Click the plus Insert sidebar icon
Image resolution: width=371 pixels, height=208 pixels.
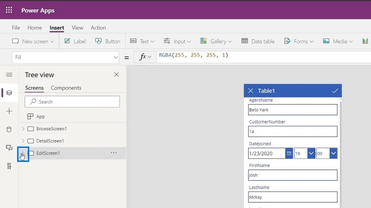click(x=9, y=111)
